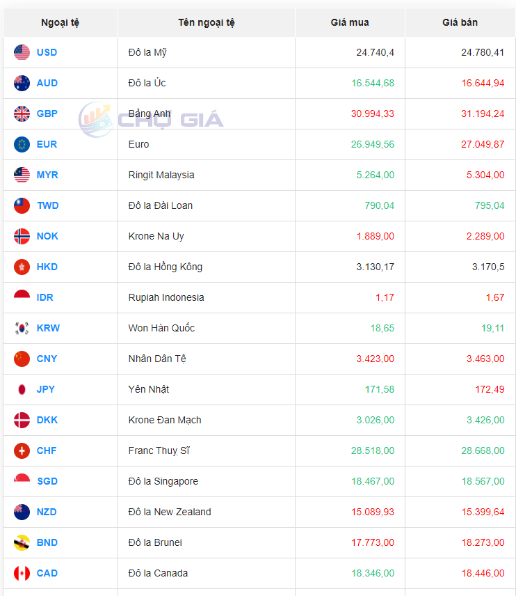The image size is (516, 596).
Task: Open the HKD currency link
Action: coord(47,267)
